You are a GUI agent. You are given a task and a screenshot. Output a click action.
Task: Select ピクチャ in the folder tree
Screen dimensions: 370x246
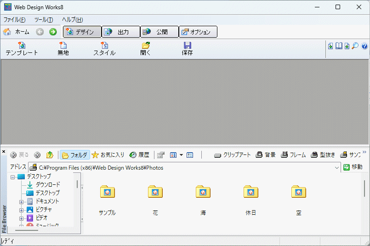44,209
